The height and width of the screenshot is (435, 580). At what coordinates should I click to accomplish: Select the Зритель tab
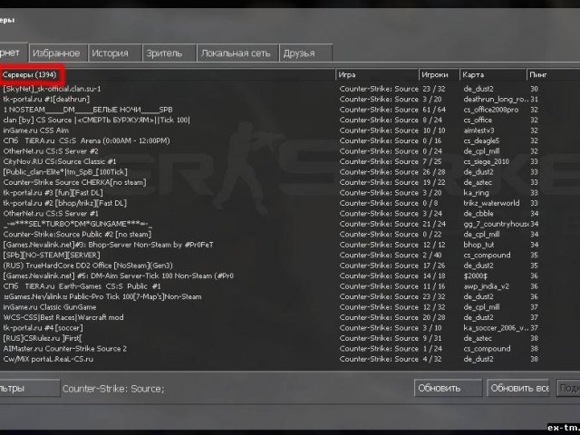[169, 53]
